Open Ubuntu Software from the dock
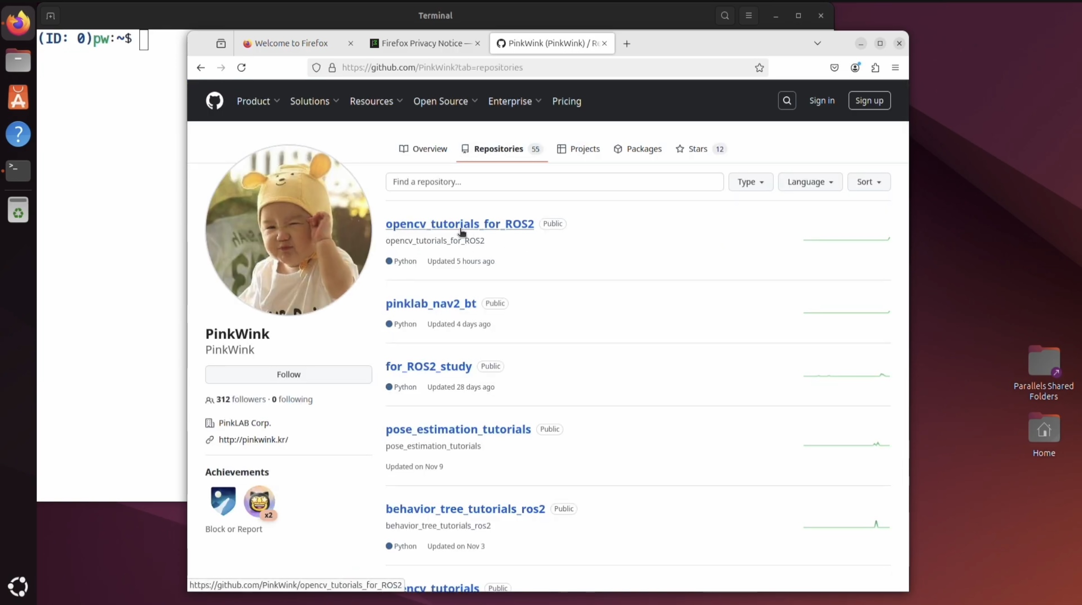The height and width of the screenshot is (605, 1082). 18,97
